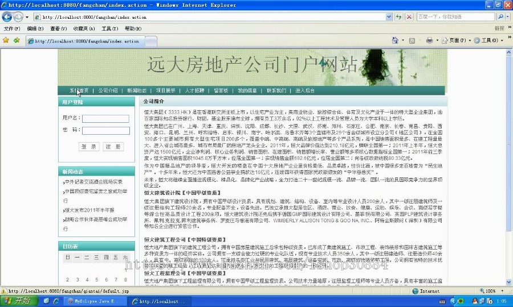Click the Favorites Center star icon

6,40
